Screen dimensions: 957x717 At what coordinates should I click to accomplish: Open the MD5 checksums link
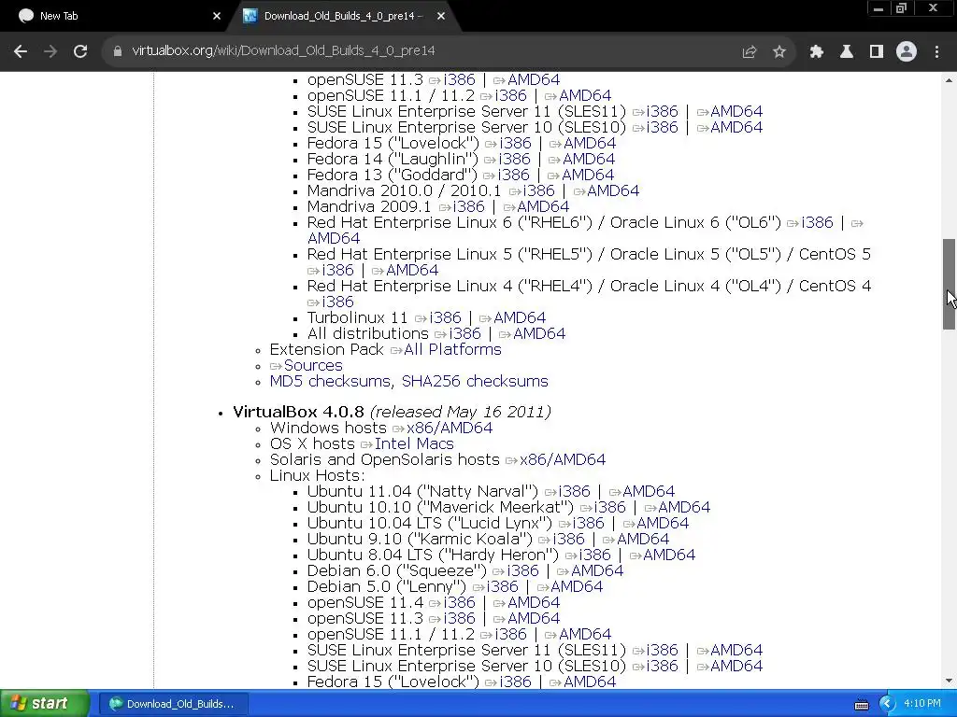pyautogui.click(x=331, y=381)
